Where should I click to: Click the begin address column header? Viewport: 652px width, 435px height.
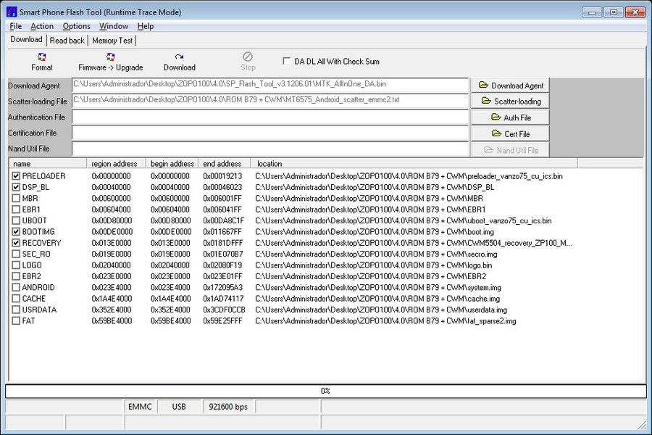(x=172, y=164)
